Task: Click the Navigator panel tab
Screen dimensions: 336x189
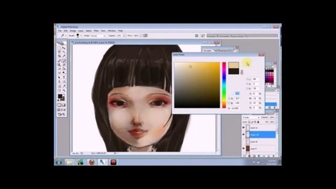Action: tap(207, 50)
